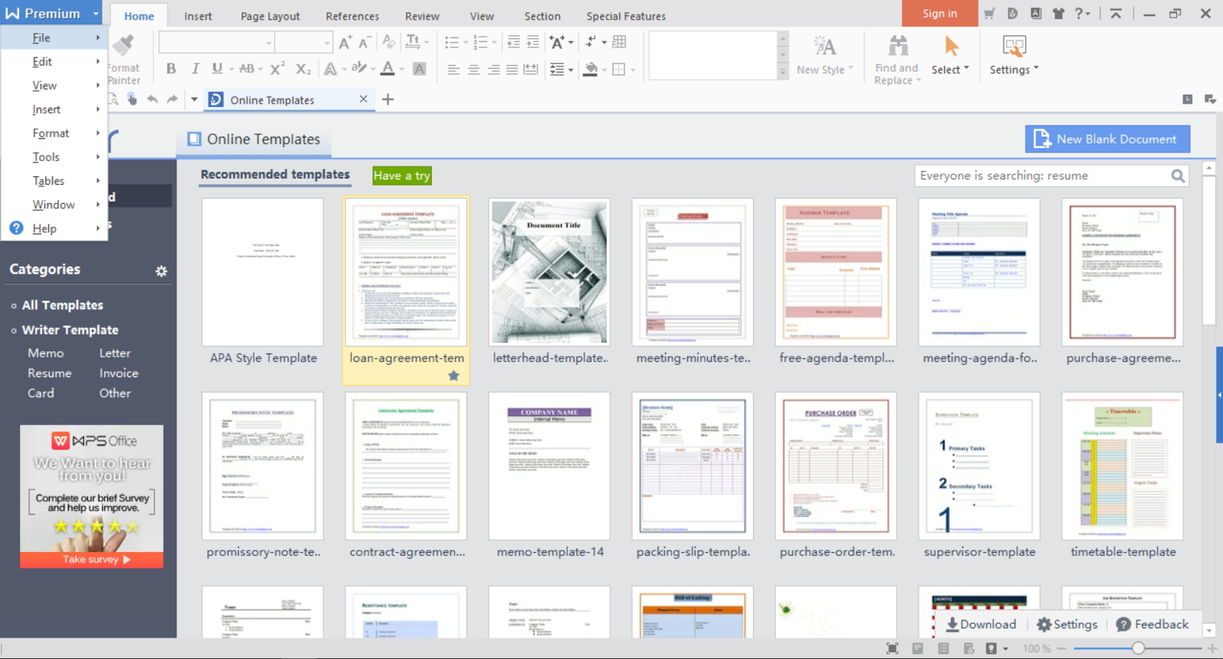The height and width of the screenshot is (659, 1223).
Task: Create a New Blank Document
Action: [x=1108, y=139]
